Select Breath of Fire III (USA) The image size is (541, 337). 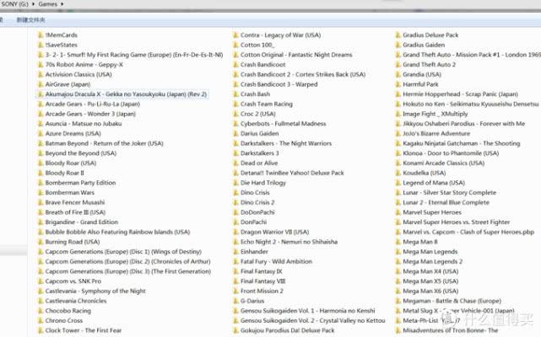pyautogui.click(x=75, y=212)
